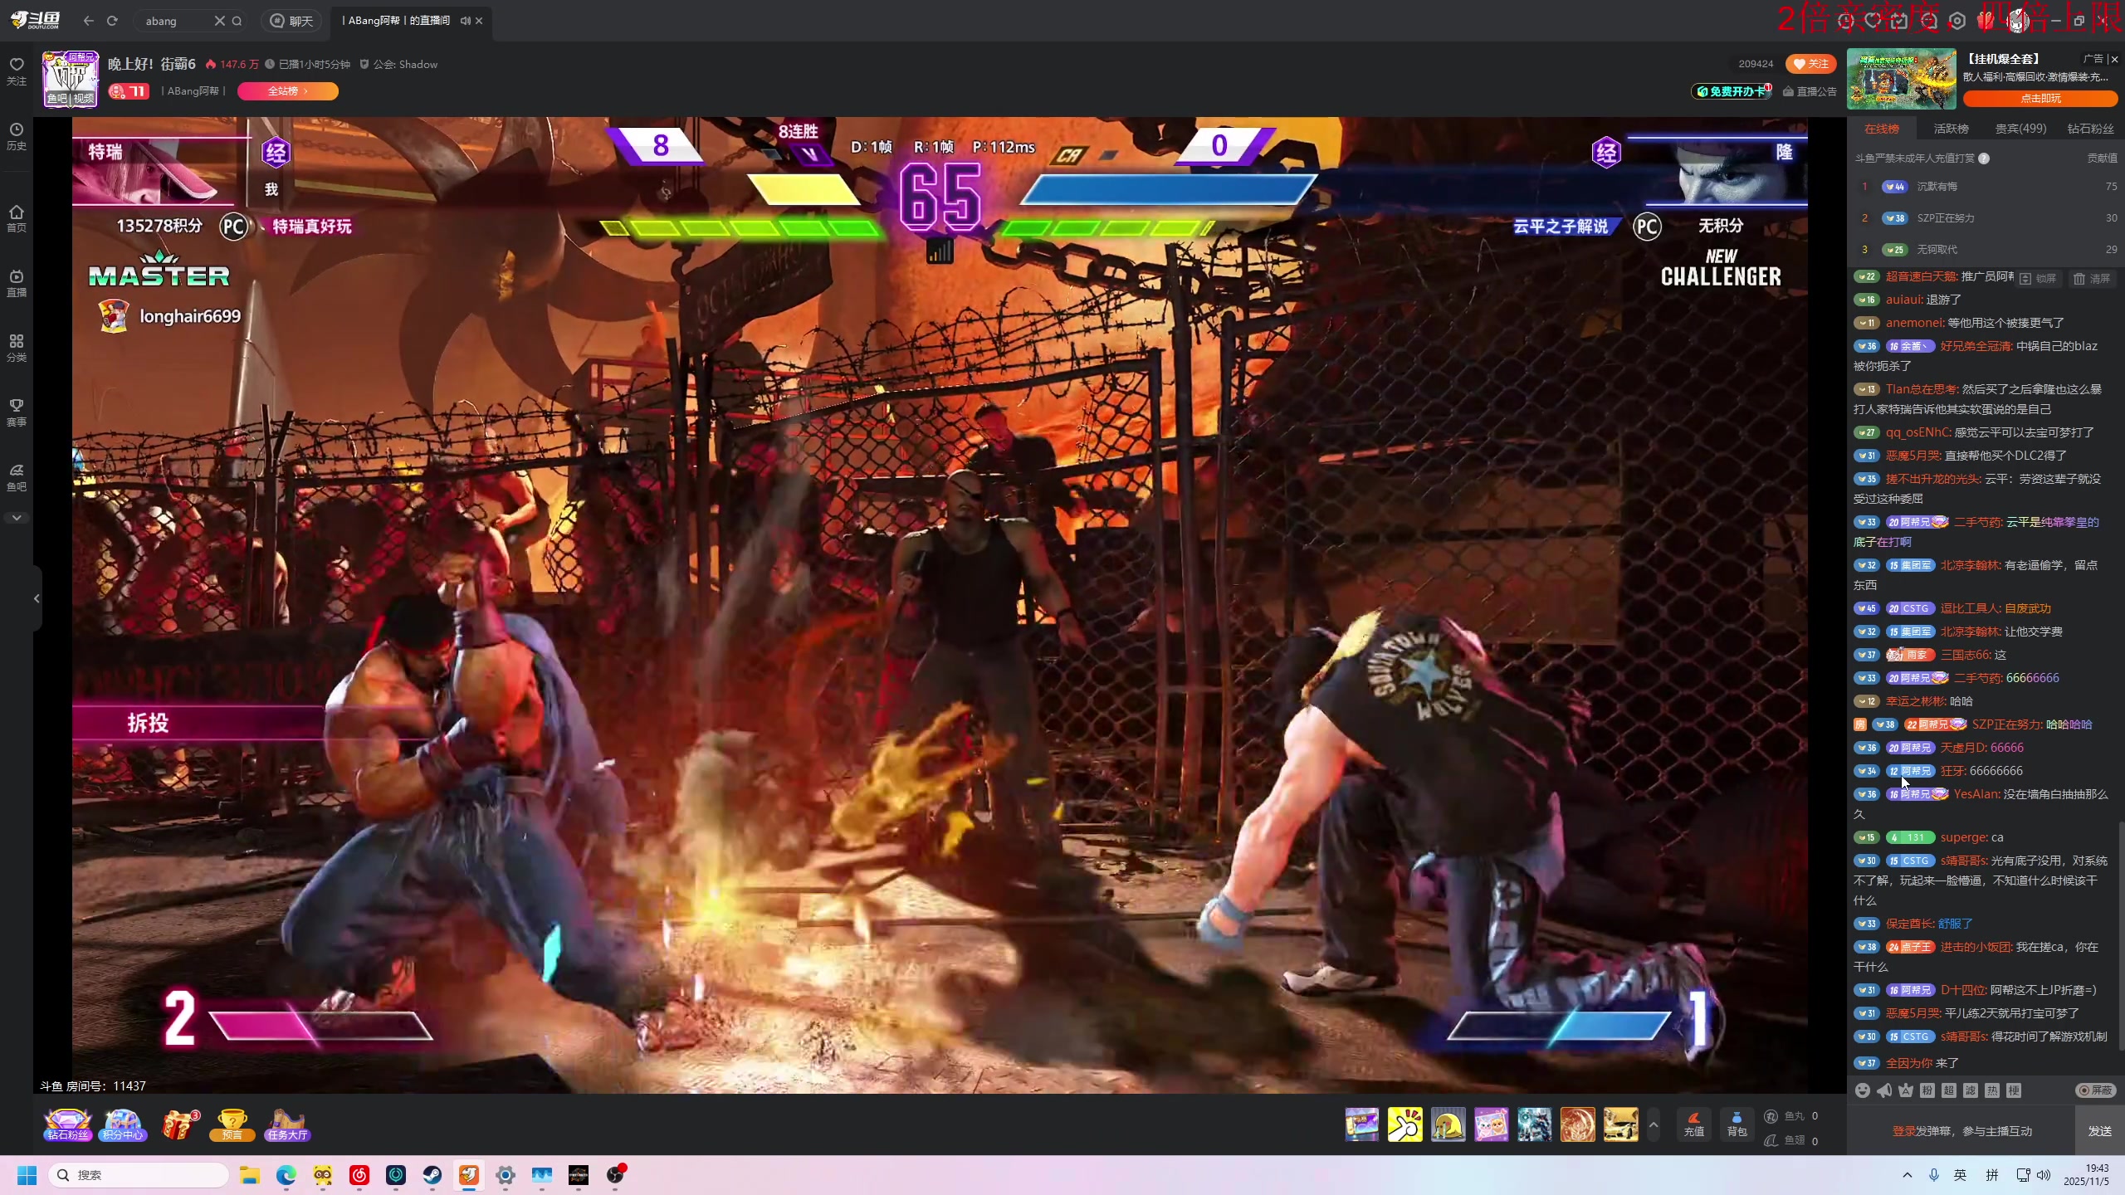
Task: Open Steam from the Windows taskbar
Action: tap(432, 1175)
